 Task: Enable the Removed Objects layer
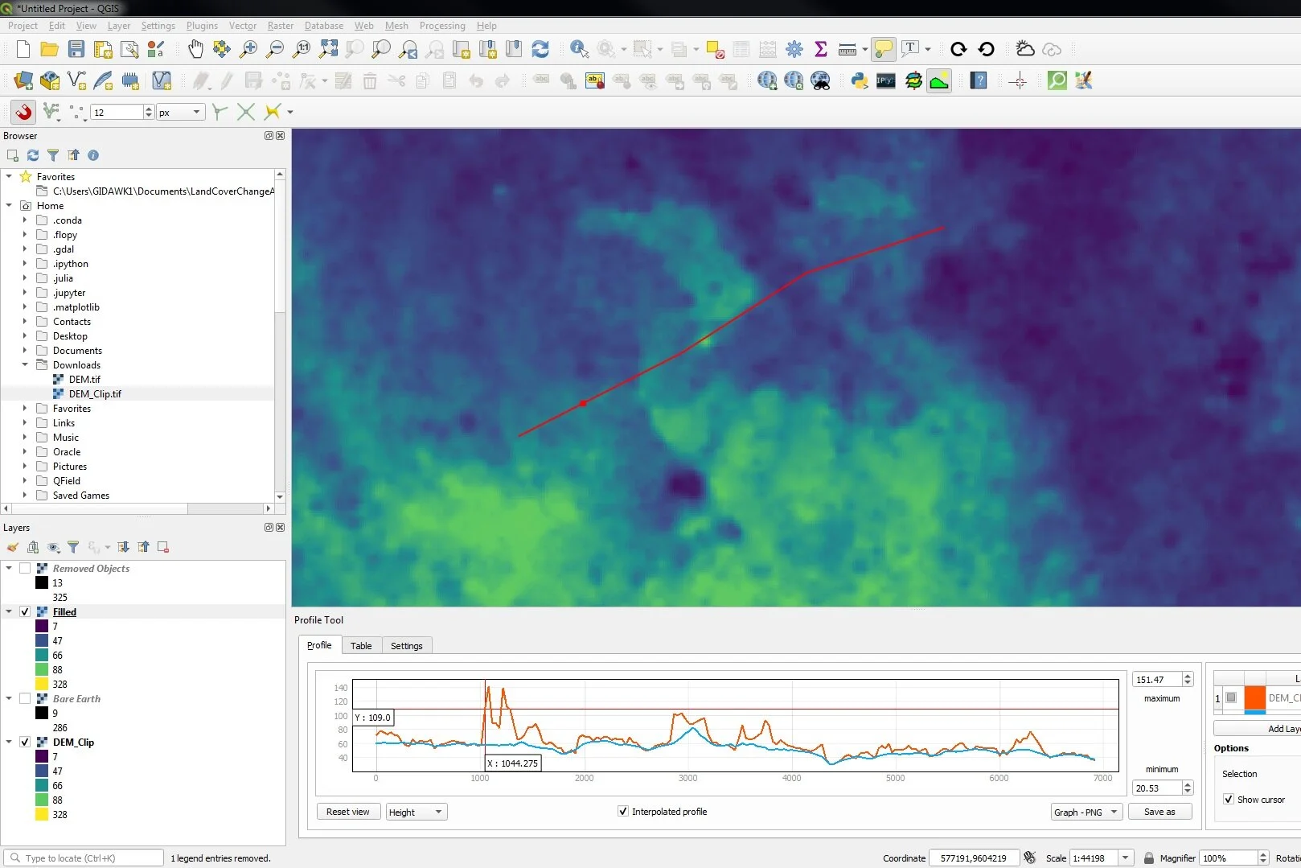(x=25, y=568)
